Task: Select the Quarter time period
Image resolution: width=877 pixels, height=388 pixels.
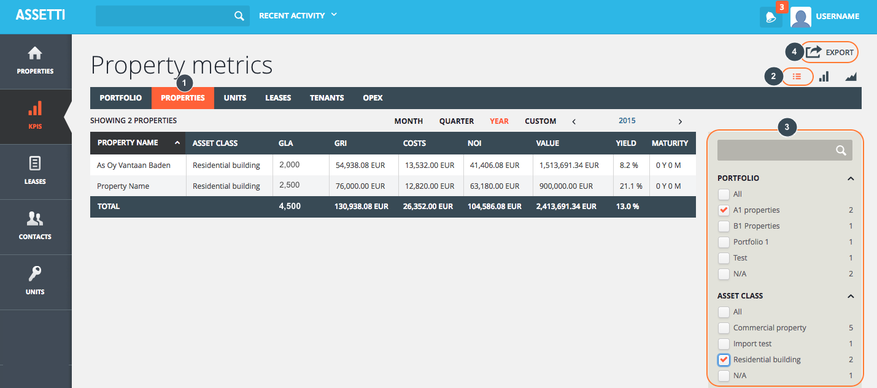Action: point(456,121)
